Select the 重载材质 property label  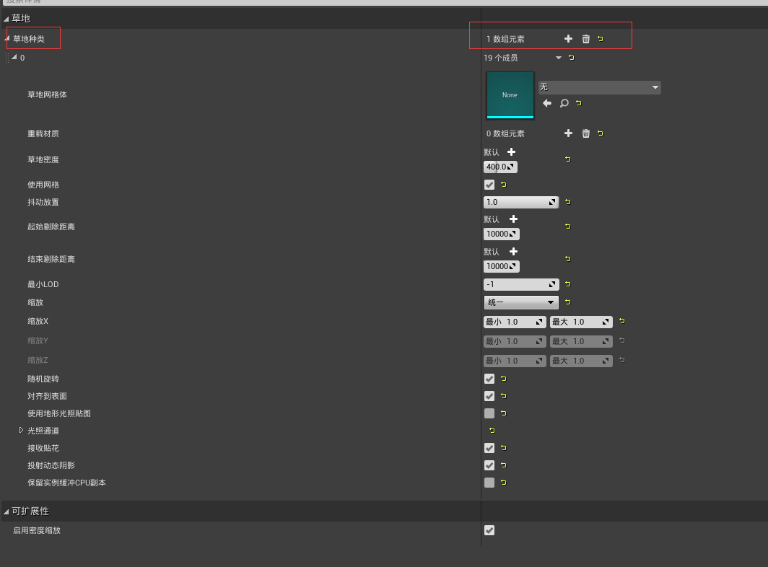coord(43,133)
